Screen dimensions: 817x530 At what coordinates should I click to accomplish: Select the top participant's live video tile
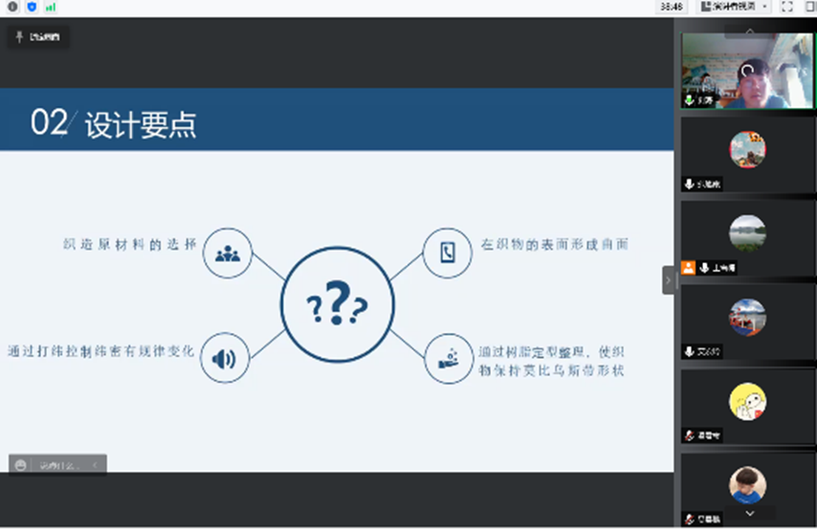click(x=746, y=71)
